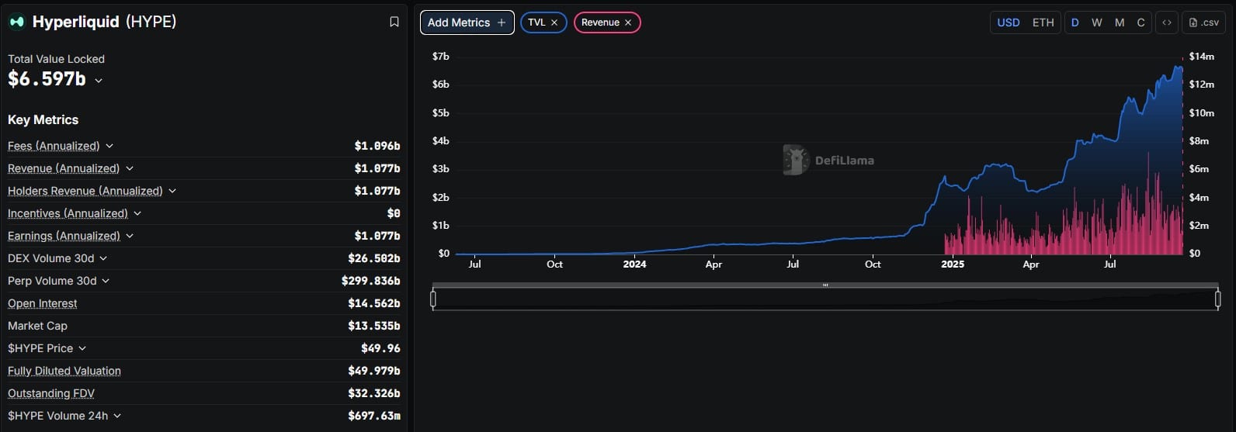The image size is (1236, 432).
Task: Download chart data as .csv
Action: tap(1204, 22)
